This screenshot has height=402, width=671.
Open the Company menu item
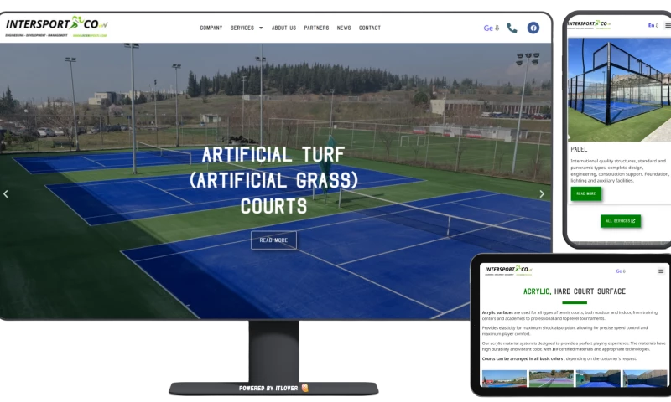[211, 28]
